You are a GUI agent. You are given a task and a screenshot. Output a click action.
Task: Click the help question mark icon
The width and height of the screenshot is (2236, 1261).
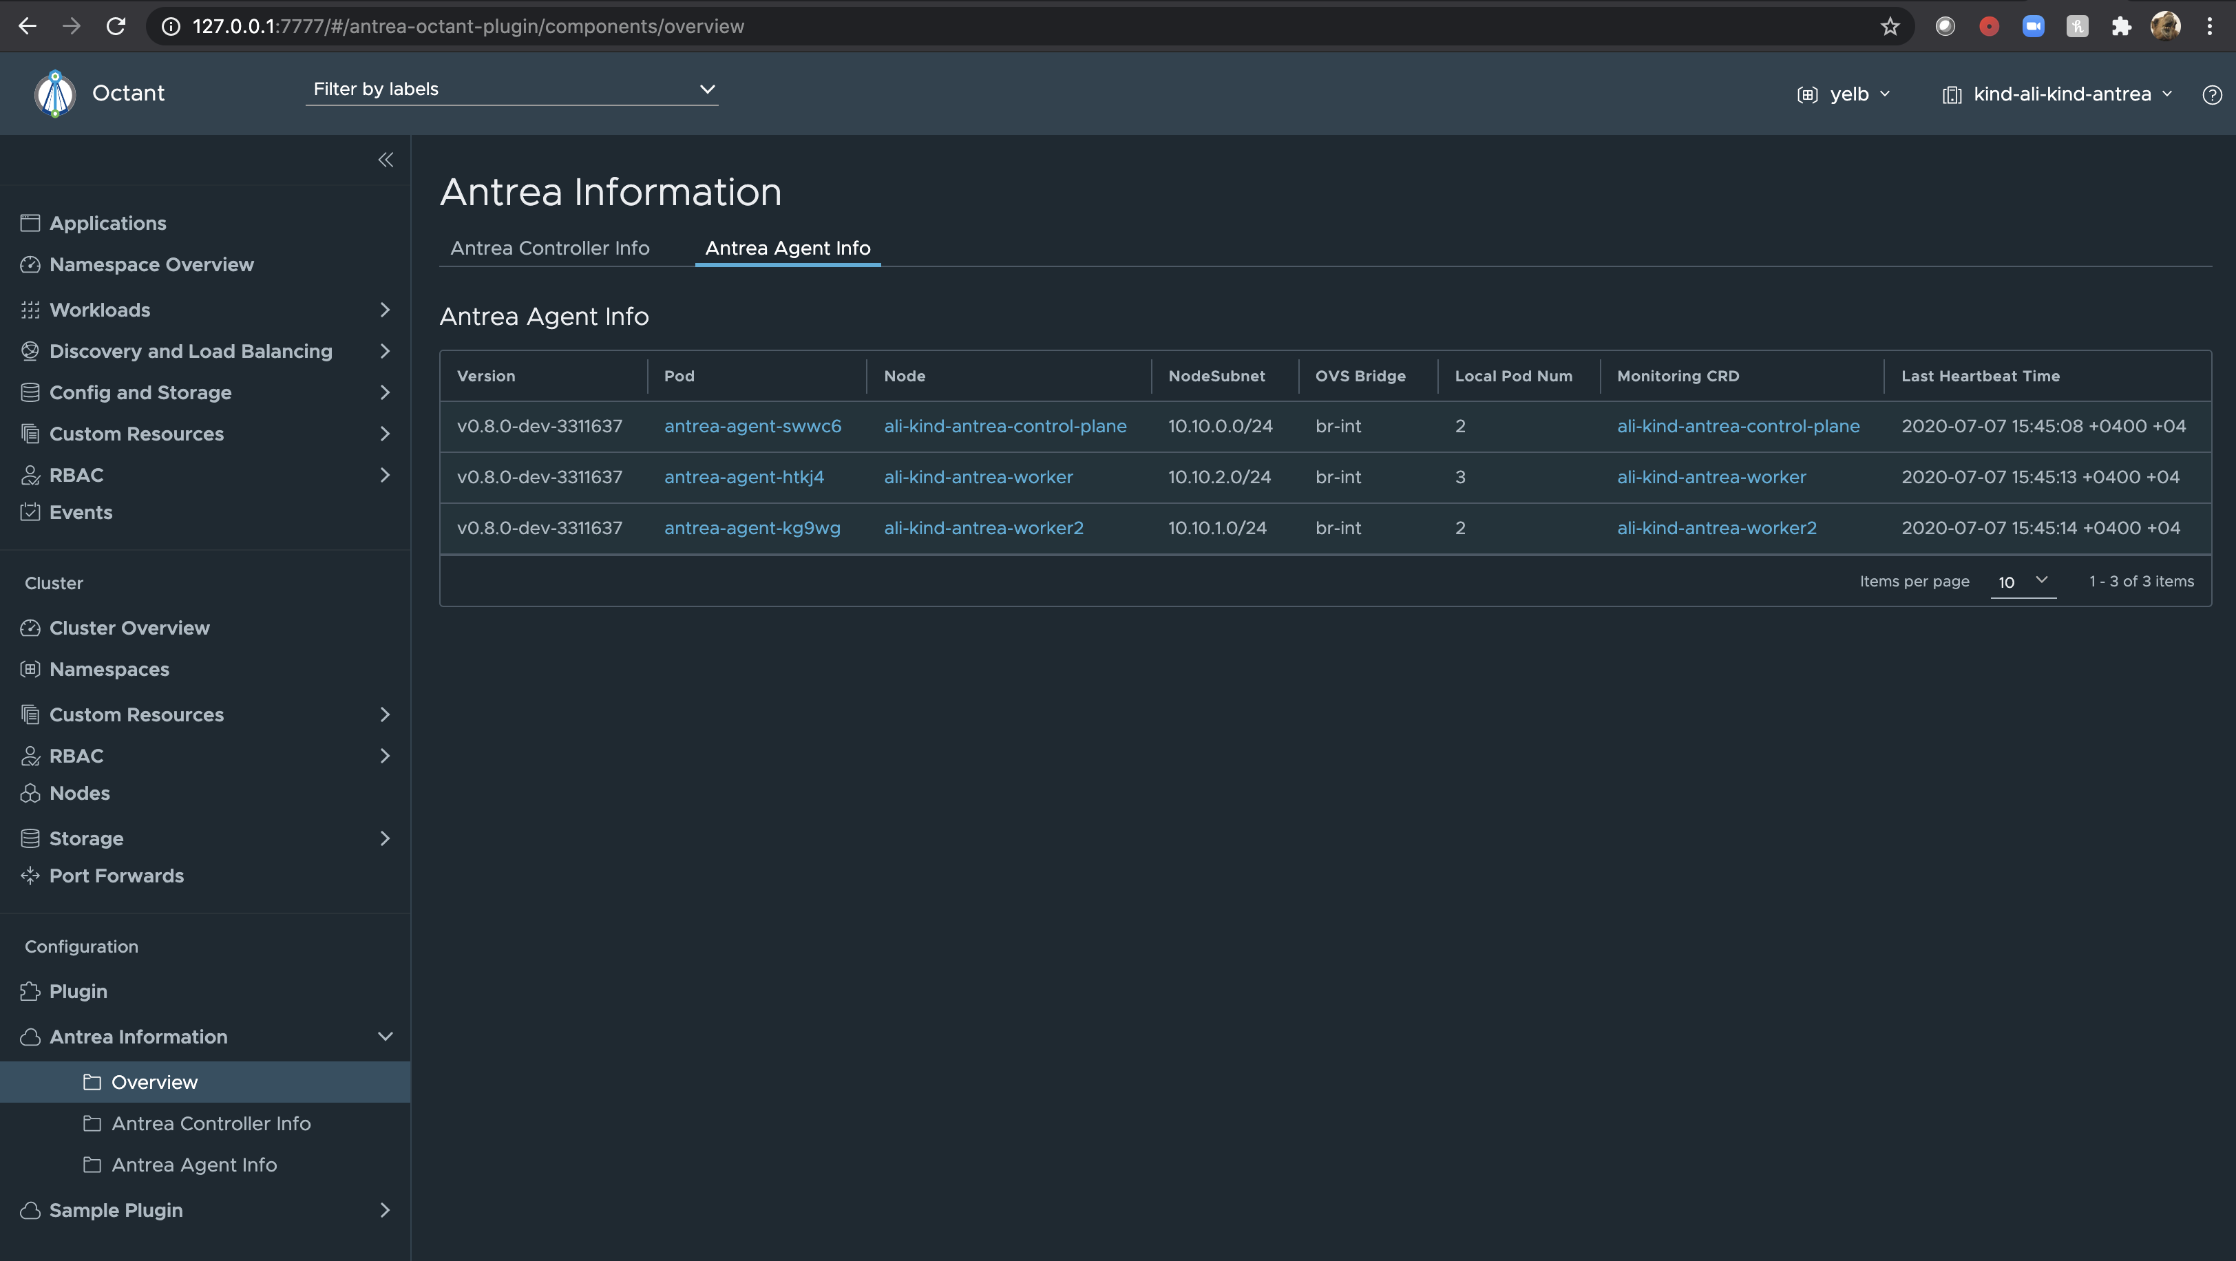(x=2212, y=94)
